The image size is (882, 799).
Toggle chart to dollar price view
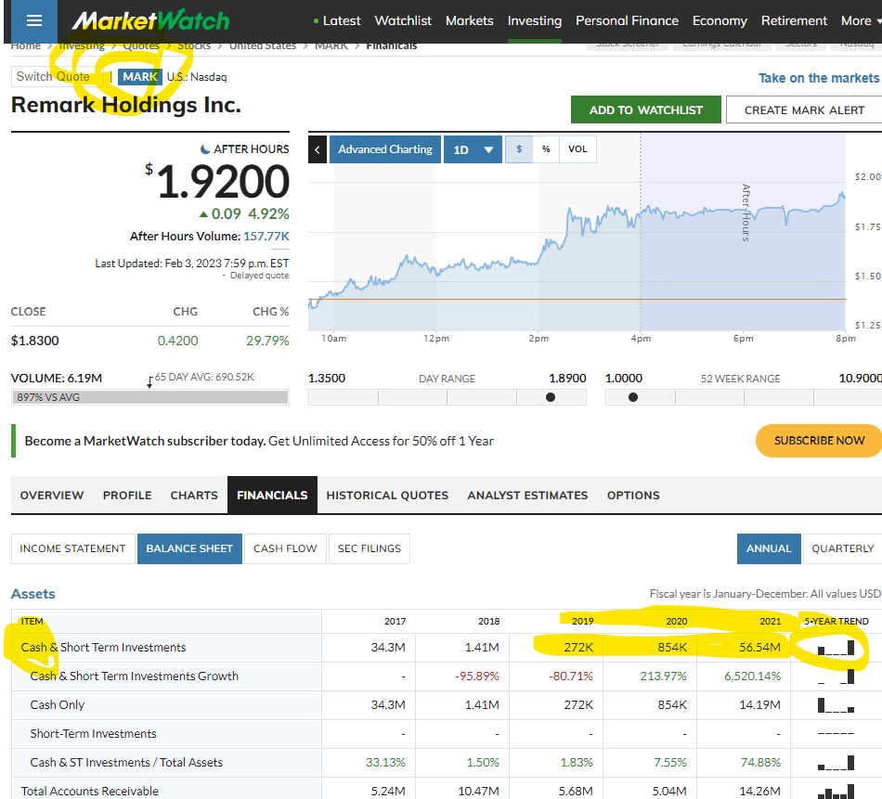(519, 149)
